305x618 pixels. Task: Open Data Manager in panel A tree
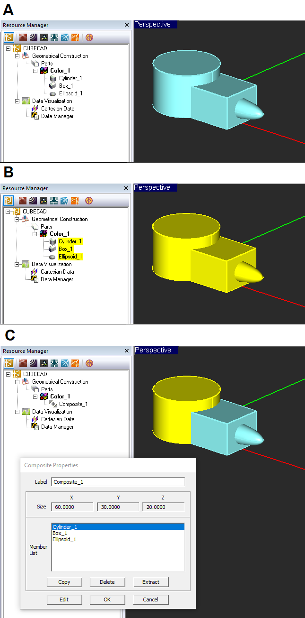coord(57,116)
